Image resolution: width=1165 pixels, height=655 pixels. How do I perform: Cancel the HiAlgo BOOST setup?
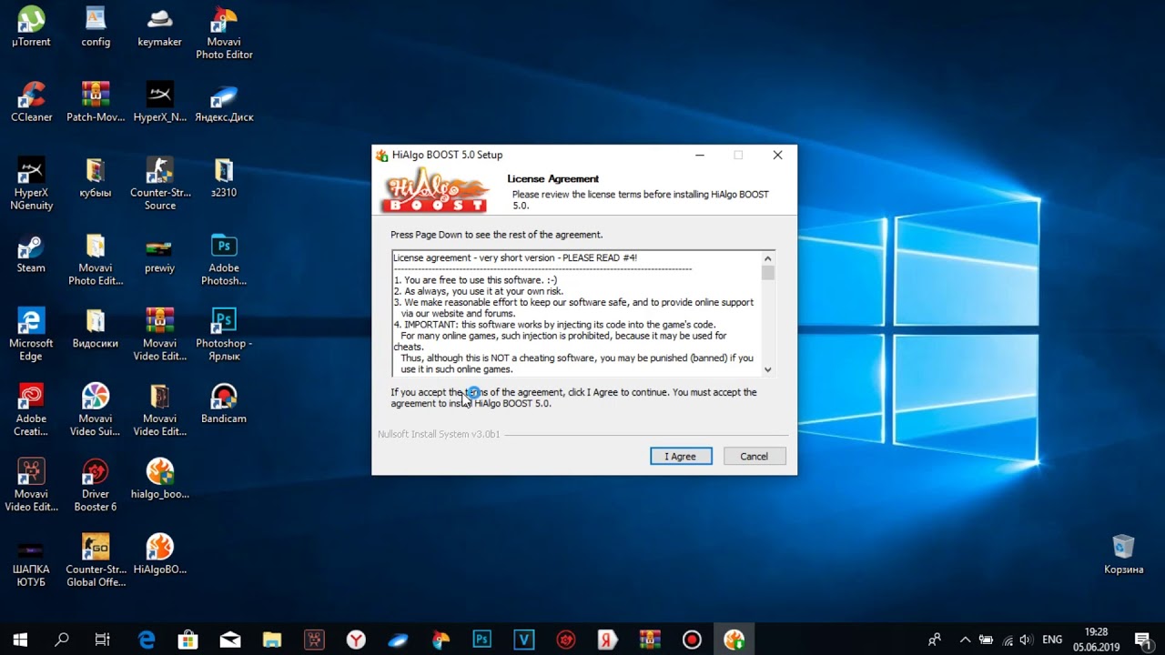coord(754,457)
